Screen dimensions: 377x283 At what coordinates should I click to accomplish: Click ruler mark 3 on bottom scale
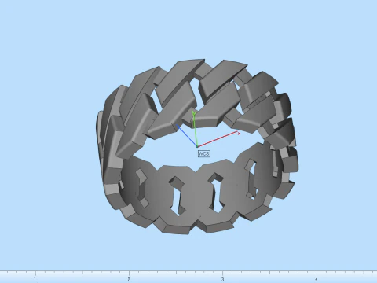click(x=222, y=279)
